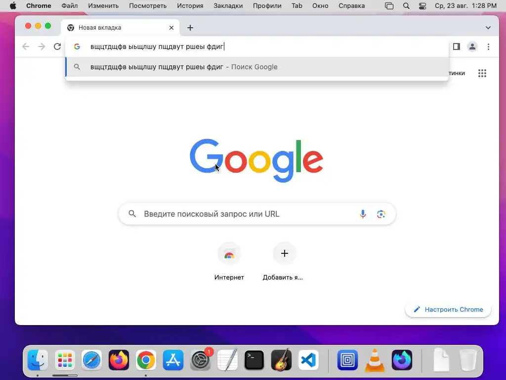Open Launchpad from the Dock
This screenshot has height=380, width=506.
65,360
